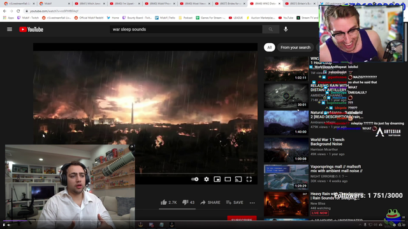Open video player settings gear
The image size is (408, 229).
click(207, 179)
